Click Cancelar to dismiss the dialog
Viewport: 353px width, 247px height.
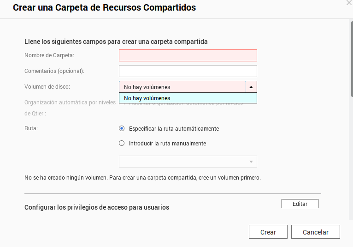[x=315, y=232]
